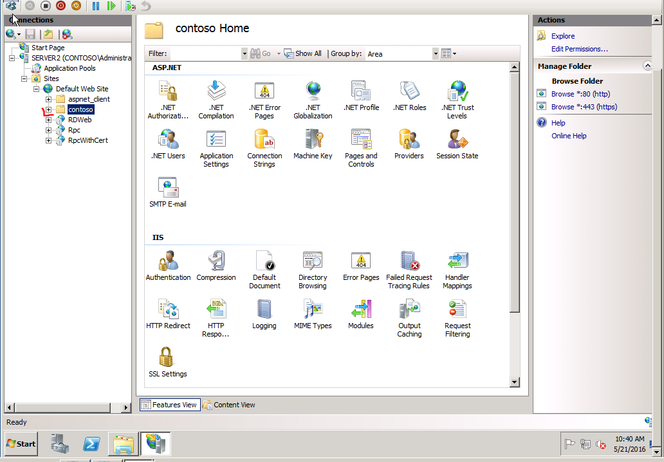
Task: Open .NET Globalization feature
Action: [x=313, y=100]
